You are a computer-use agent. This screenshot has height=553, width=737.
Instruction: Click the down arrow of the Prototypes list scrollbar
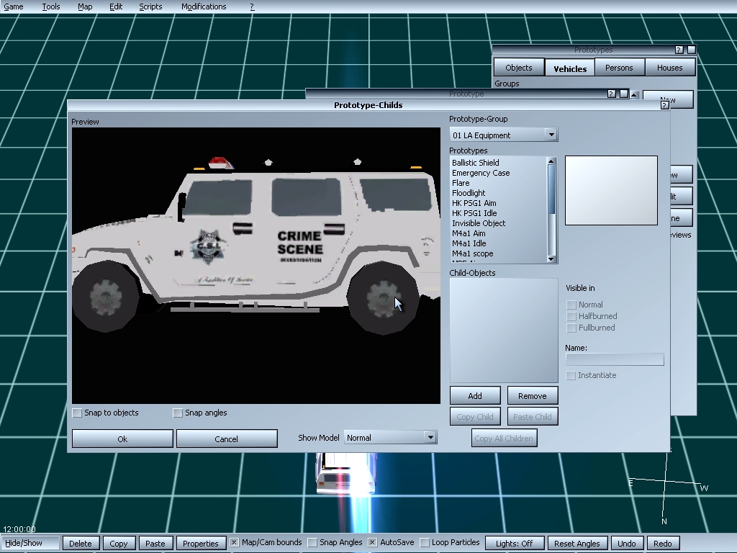point(552,259)
